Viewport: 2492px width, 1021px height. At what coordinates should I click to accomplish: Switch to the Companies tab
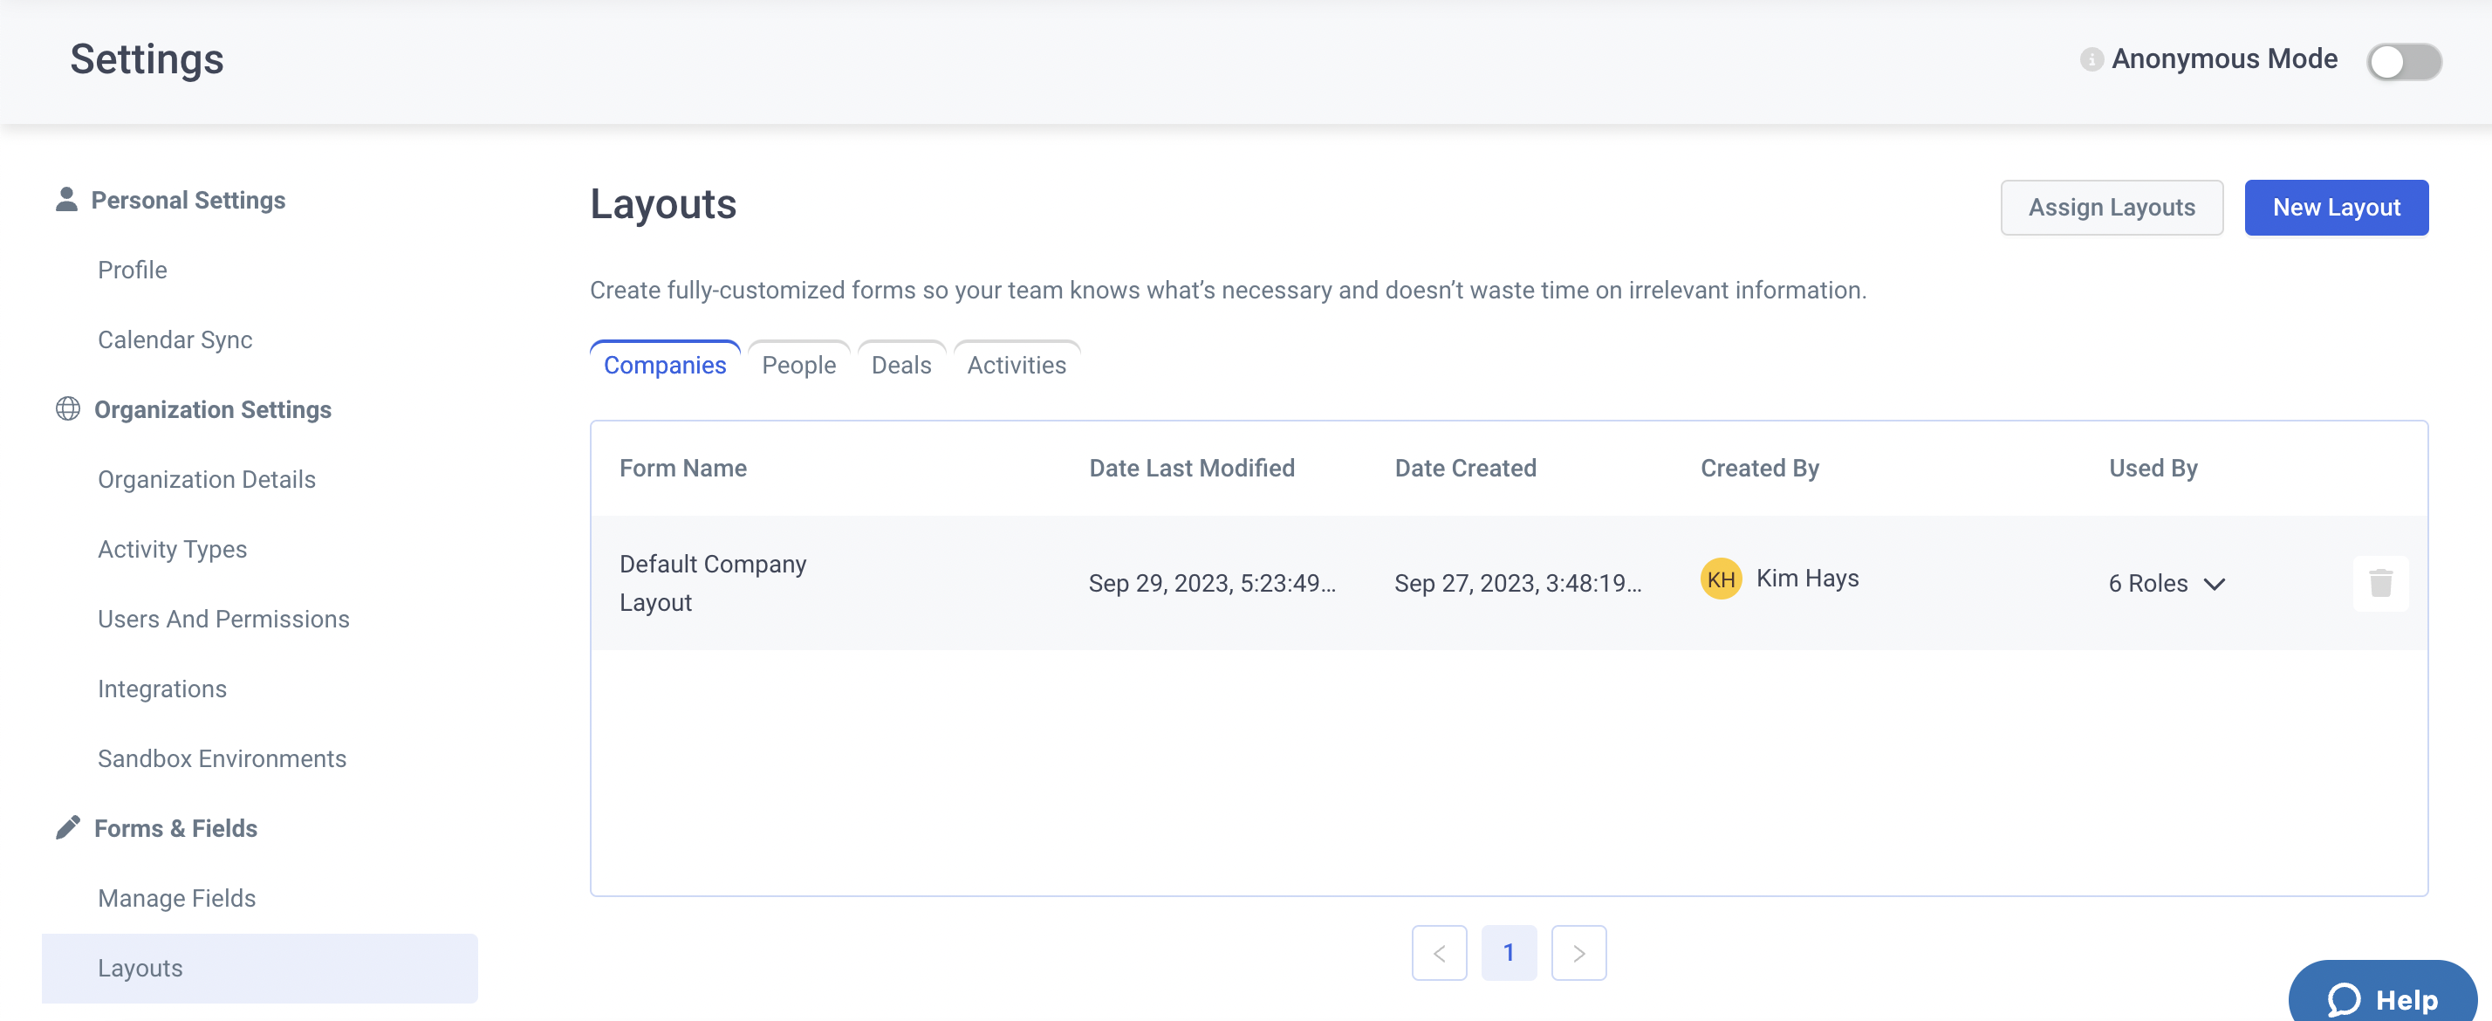665,365
